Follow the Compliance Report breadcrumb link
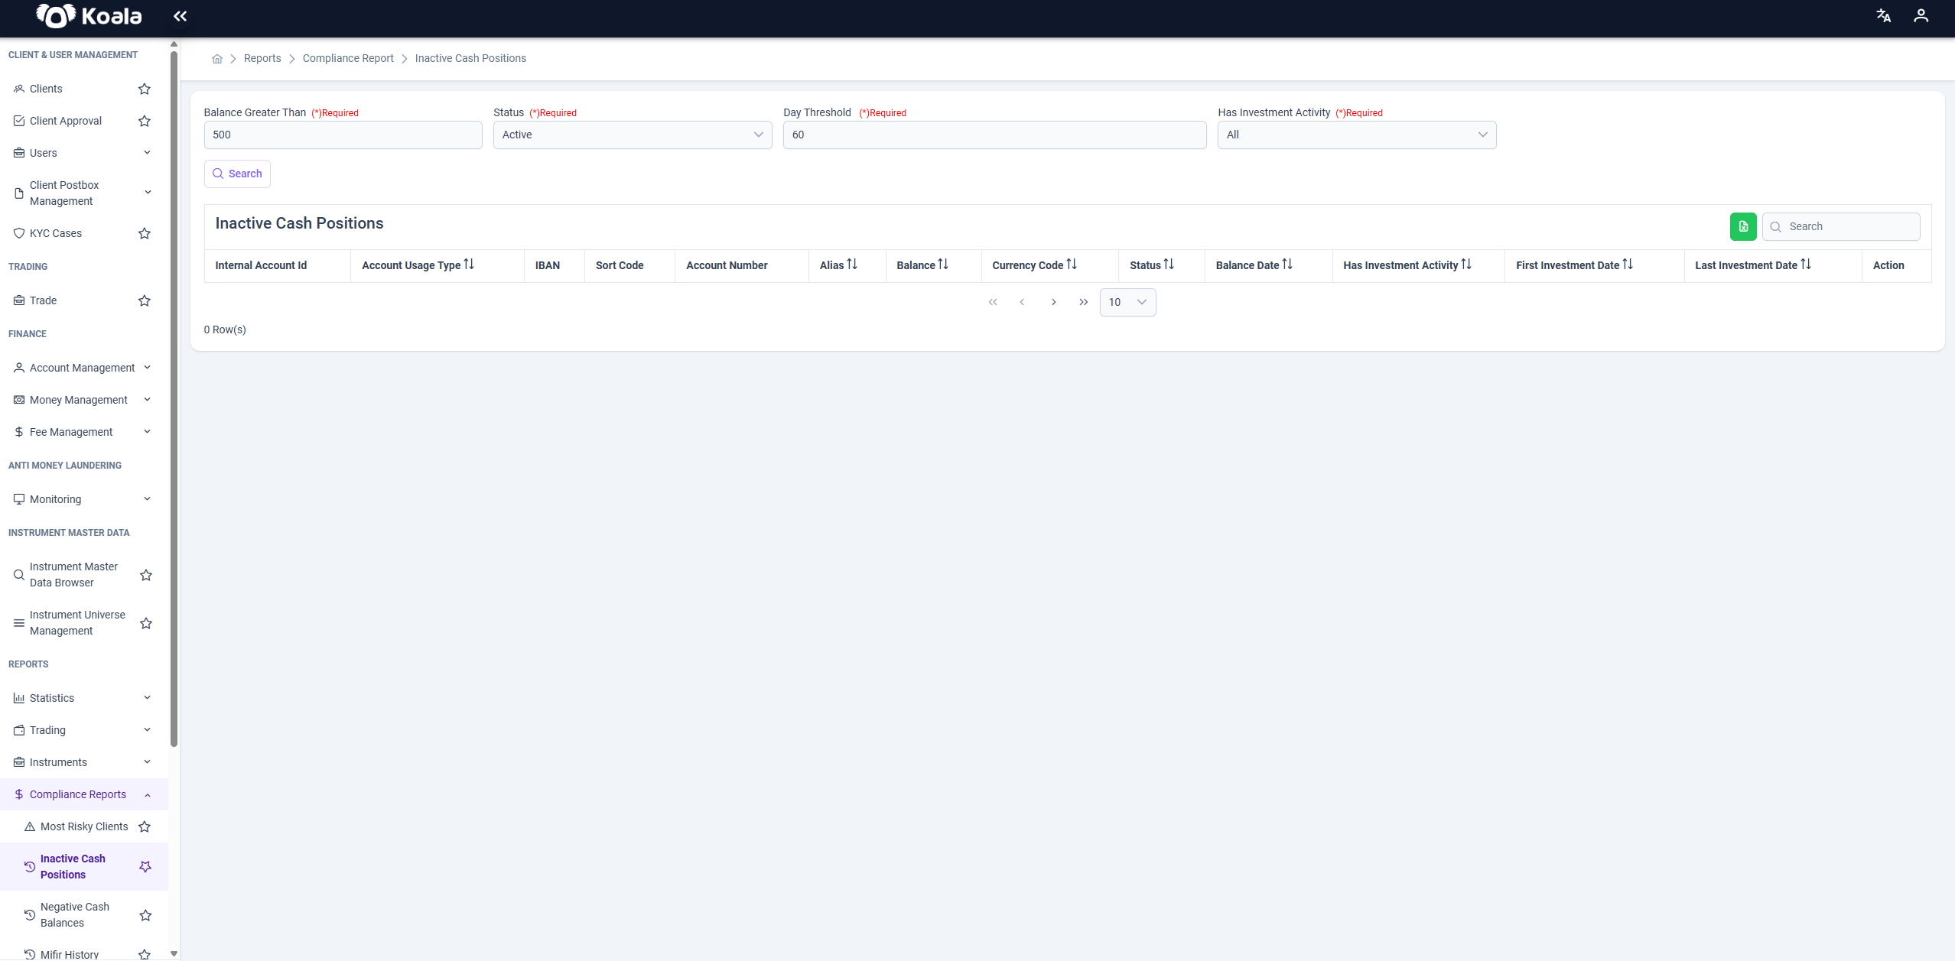Viewport: 1955px width, 961px height. pyautogui.click(x=348, y=58)
